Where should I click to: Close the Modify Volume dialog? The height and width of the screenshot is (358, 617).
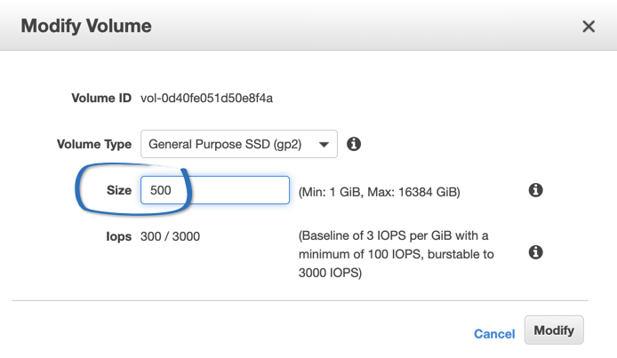click(589, 27)
